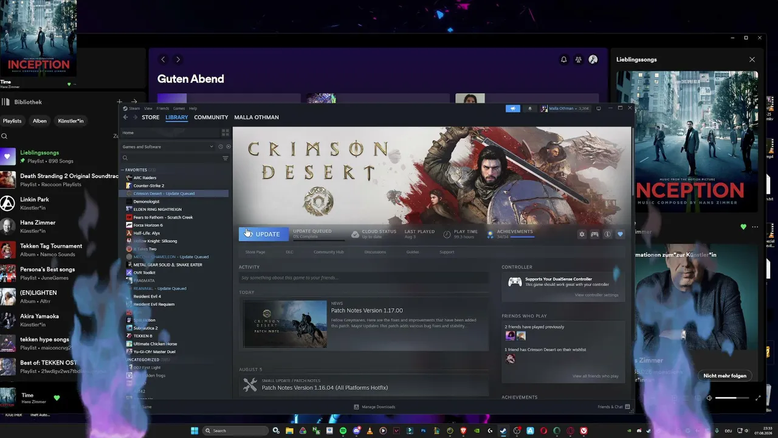The image size is (778, 438).
Task: Search within Spotify library magnifier icon
Action: [x=4, y=136]
